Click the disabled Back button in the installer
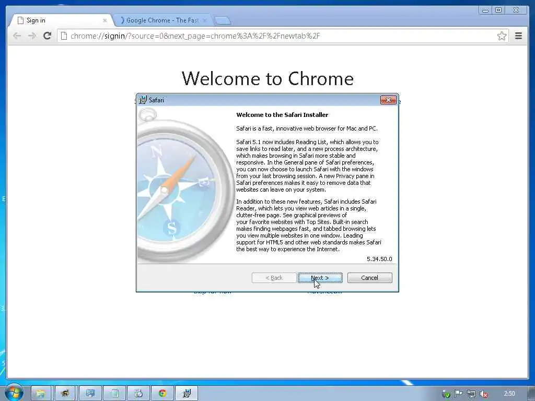 pyautogui.click(x=274, y=278)
